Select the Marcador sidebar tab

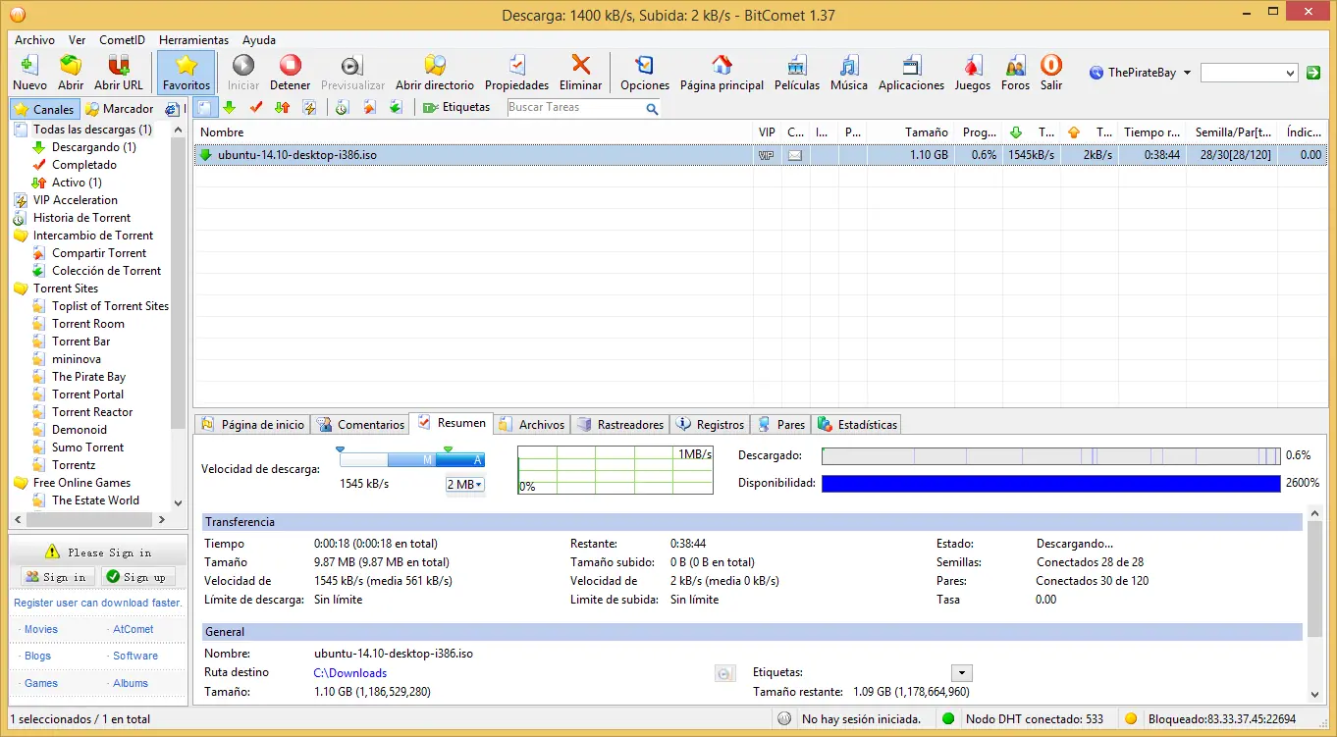[120, 109]
